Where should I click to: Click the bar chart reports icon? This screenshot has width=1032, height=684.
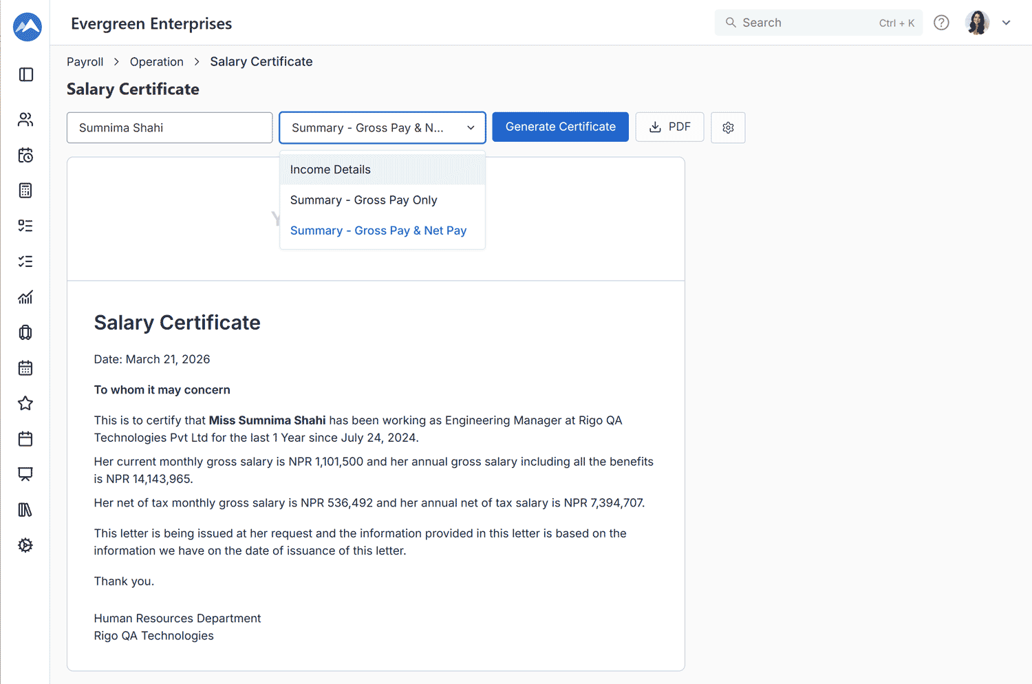[x=25, y=297]
